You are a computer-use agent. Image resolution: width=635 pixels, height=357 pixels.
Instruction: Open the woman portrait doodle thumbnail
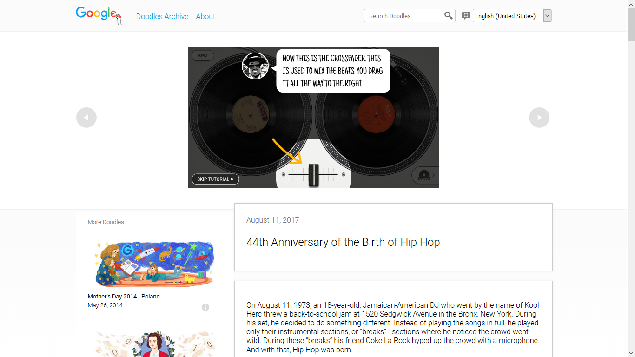[154, 344]
